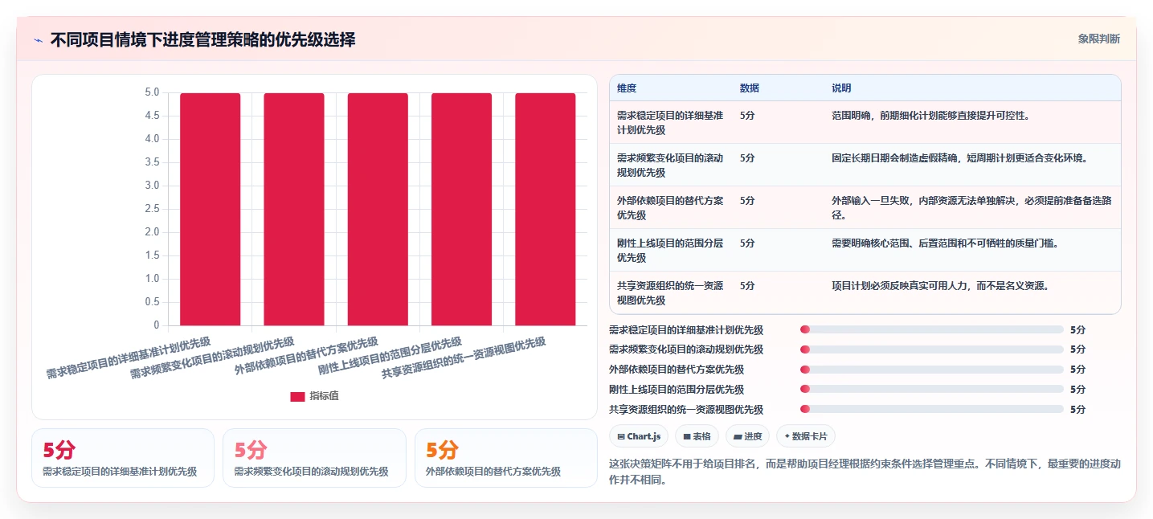The width and height of the screenshot is (1153, 519).
Task: Select table cell 刚性上线项目的范围分层优先级
Action: click(x=670, y=250)
